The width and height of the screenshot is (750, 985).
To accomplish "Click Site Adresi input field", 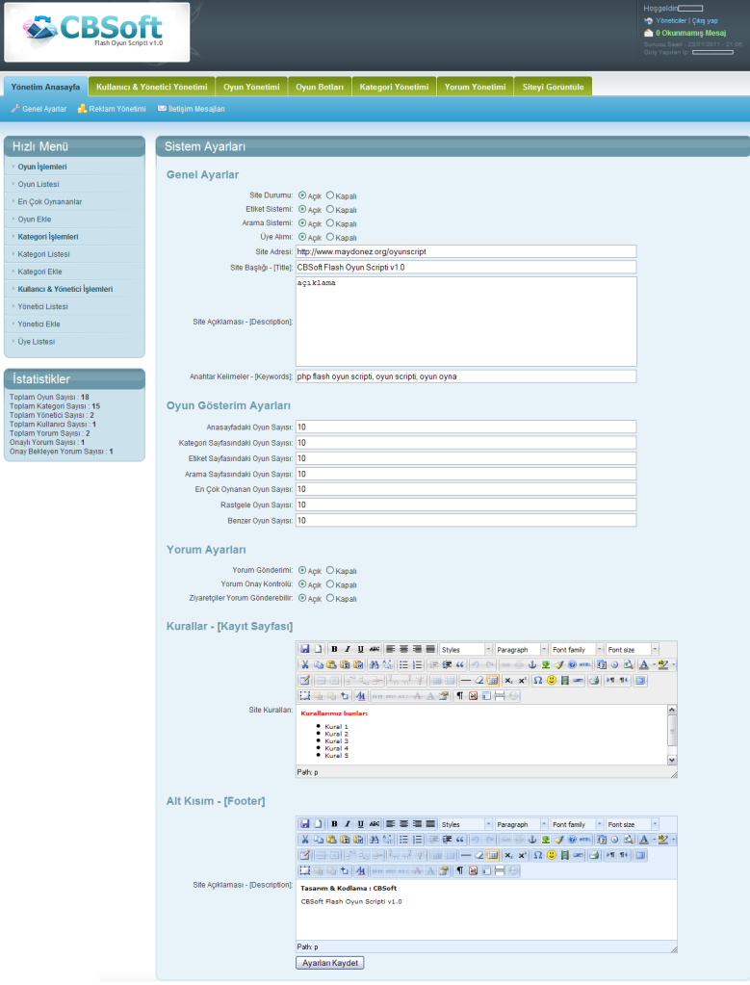I will 465,251.
